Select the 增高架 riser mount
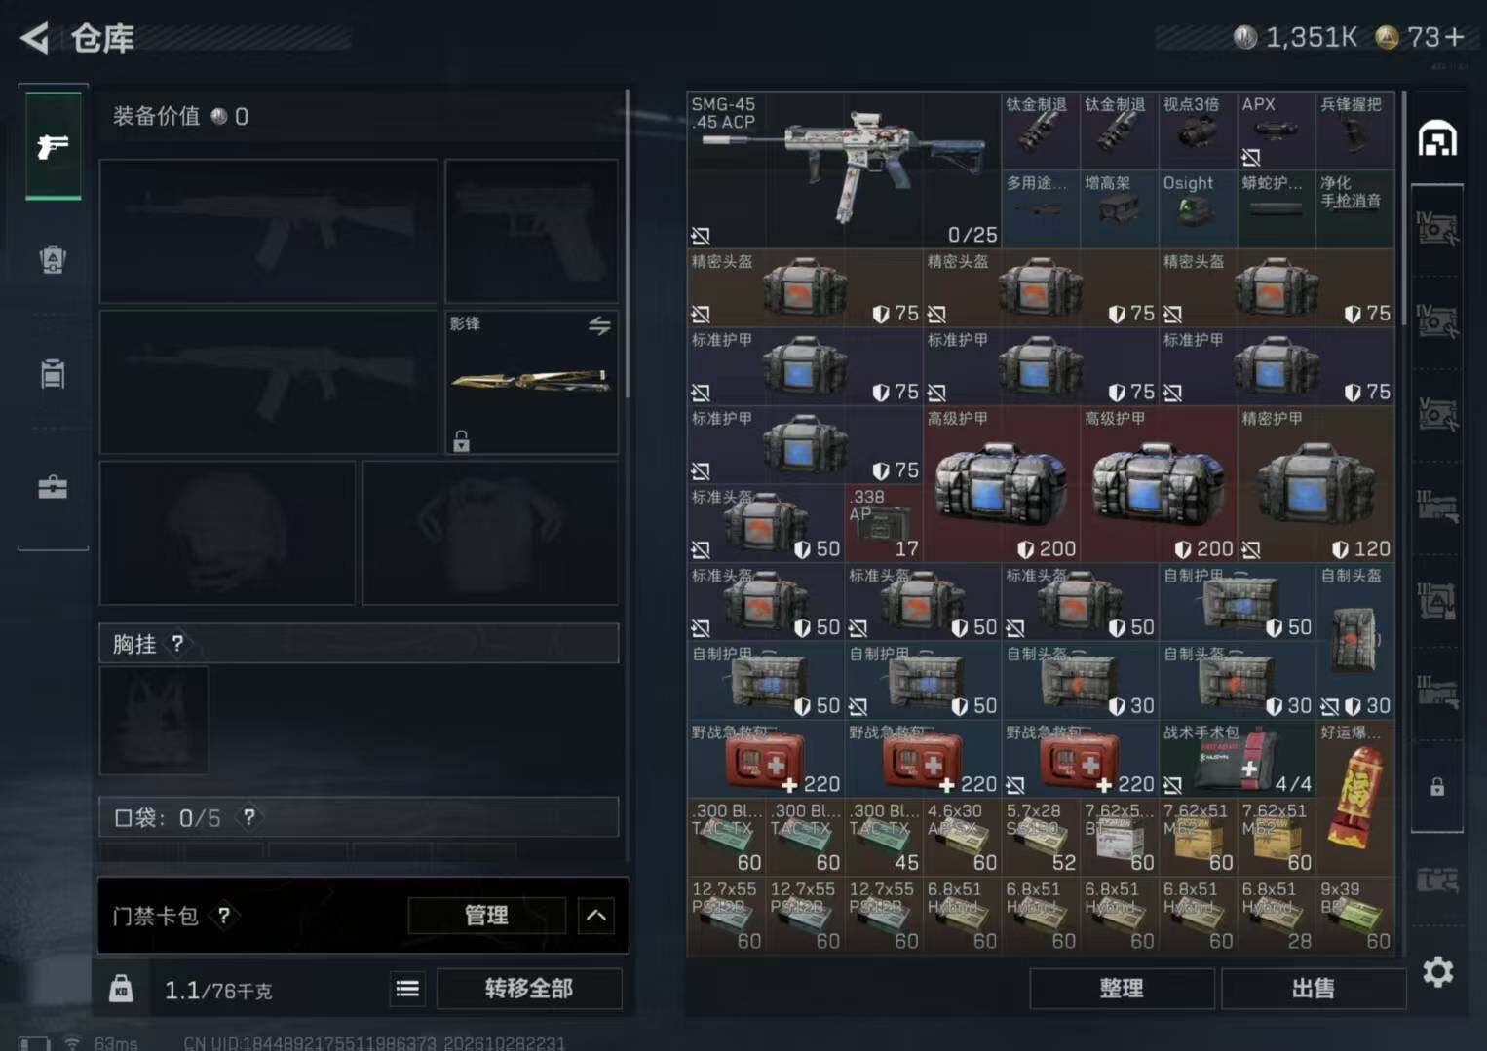The width and height of the screenshot is (1487, 1051). coord(1119,209)
